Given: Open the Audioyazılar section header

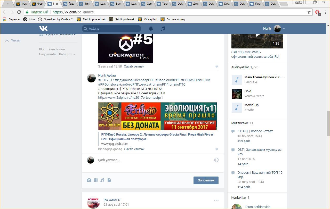Looking at the screenshot, I should pos(240,67).
